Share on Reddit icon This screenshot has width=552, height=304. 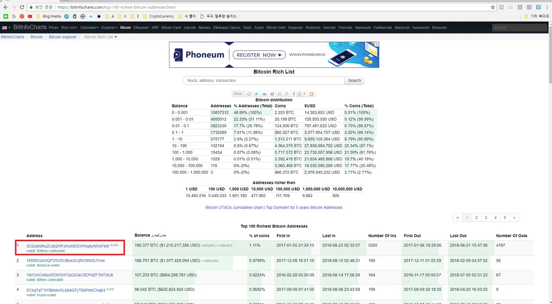249,94
